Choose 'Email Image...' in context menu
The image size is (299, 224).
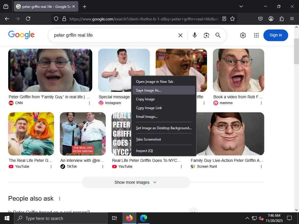(x=164, y=117)
